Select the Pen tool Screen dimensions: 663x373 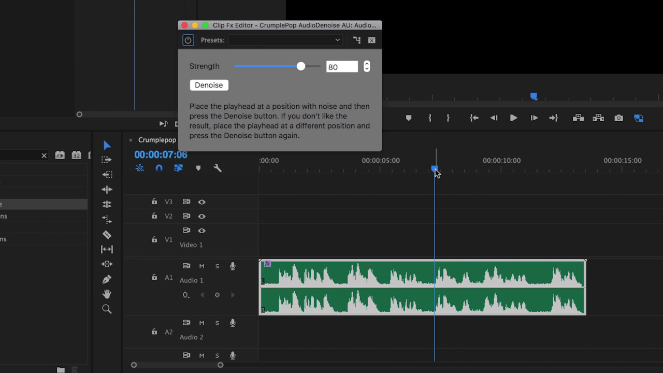point(107,279)
